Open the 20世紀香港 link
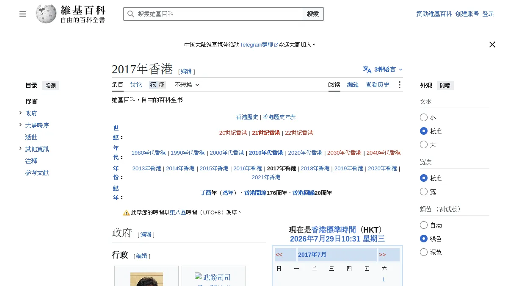This screenshot has width=508, height=286. pyautogui.click(x=233, y=133)
